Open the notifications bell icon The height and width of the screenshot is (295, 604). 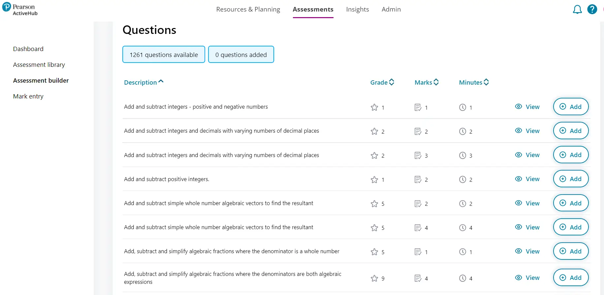(x=577, y=10)
